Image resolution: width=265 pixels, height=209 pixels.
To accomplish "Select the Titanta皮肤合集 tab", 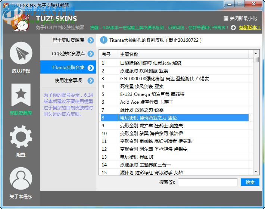I will click(68, 67).
